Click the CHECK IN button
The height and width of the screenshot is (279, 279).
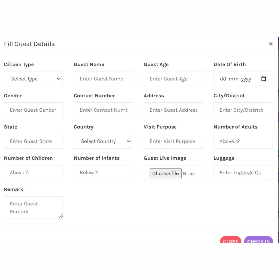(x=258, y=241)
